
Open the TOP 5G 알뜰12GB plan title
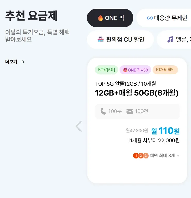[125, 84]
